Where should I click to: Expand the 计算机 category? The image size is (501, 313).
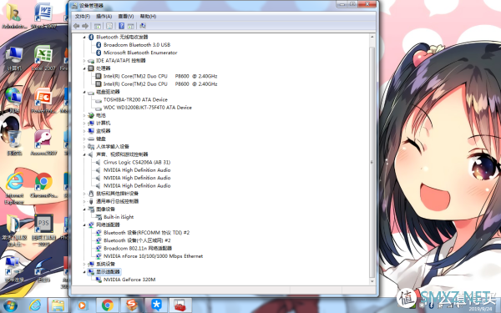[84, 123]
